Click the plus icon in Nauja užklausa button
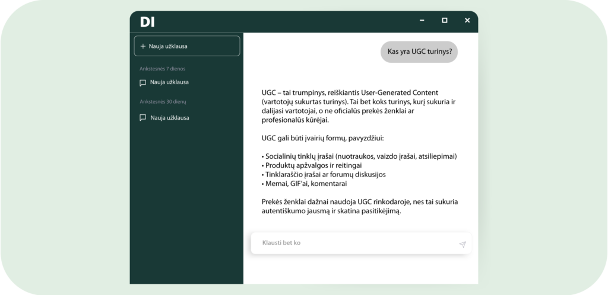608x295 pixels. click(x=142, y=46)
